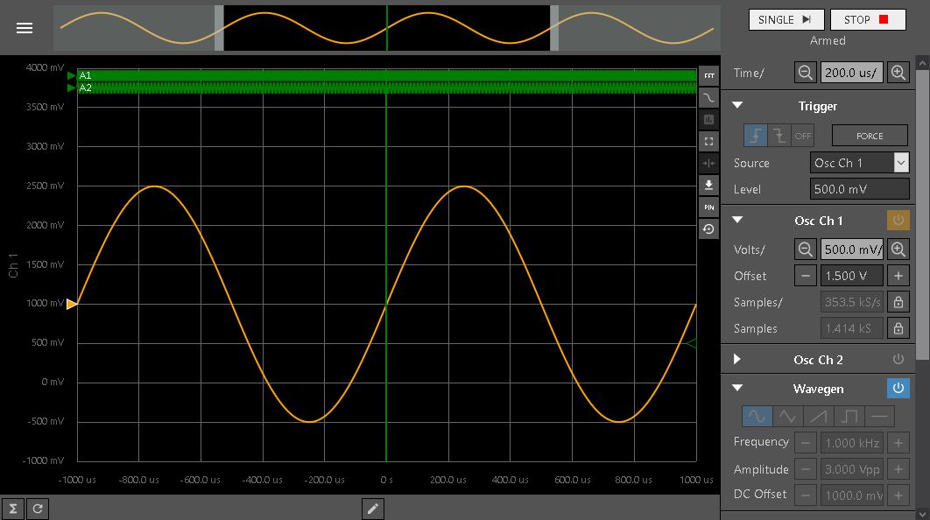Click the refresh icon at bottom left
930x520 pixels.
click(x=38, y=509)
